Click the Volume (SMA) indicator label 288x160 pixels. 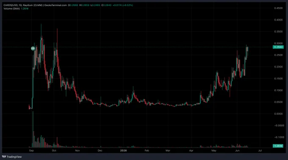11,8
